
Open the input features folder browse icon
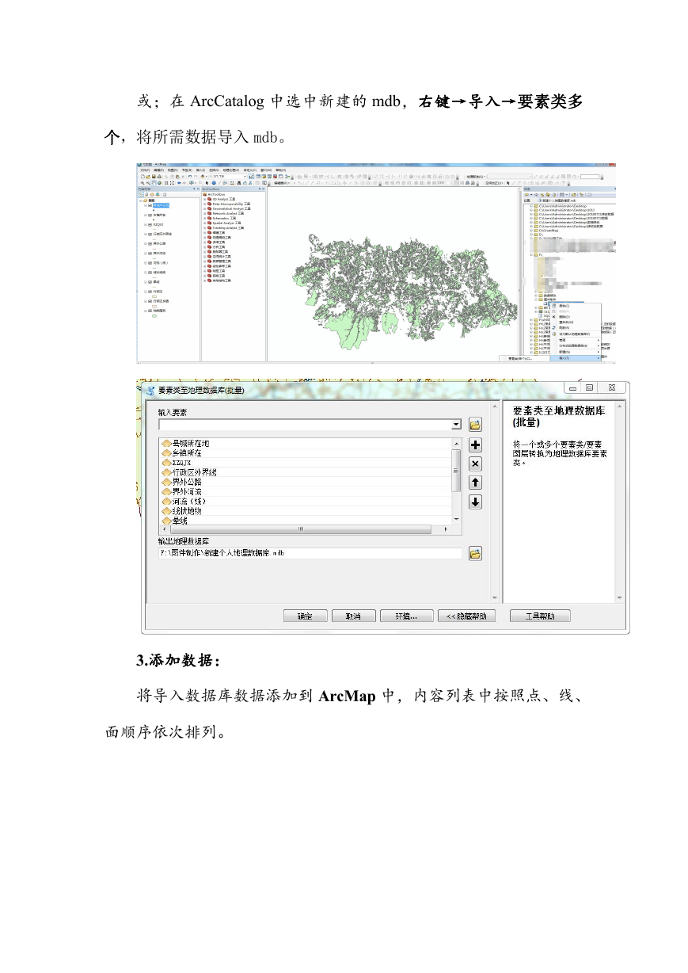tap(475, 425)
